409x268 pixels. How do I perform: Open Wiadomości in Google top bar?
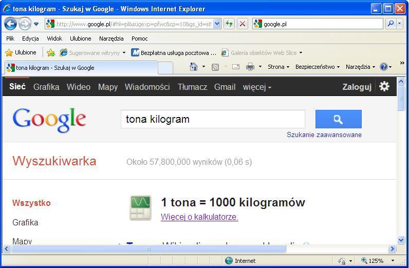(x=147, y=87)
